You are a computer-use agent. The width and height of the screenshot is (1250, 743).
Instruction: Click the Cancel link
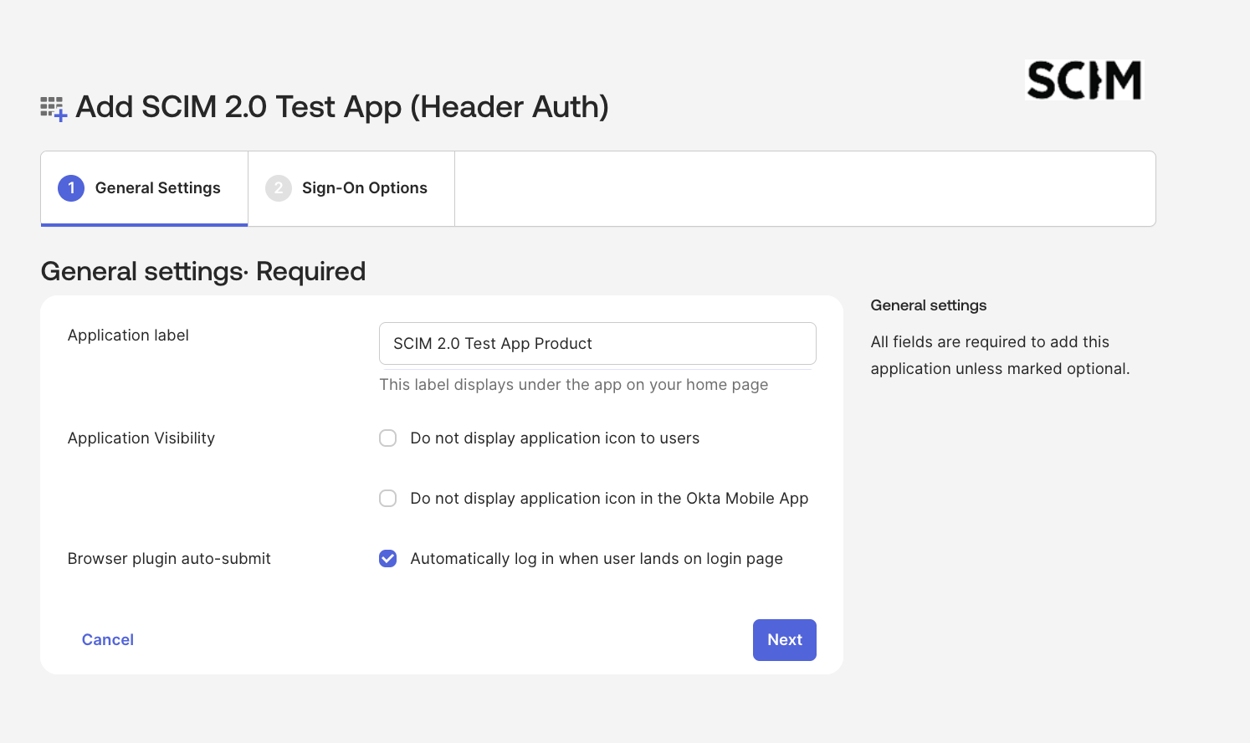click(x=108, y=640)
